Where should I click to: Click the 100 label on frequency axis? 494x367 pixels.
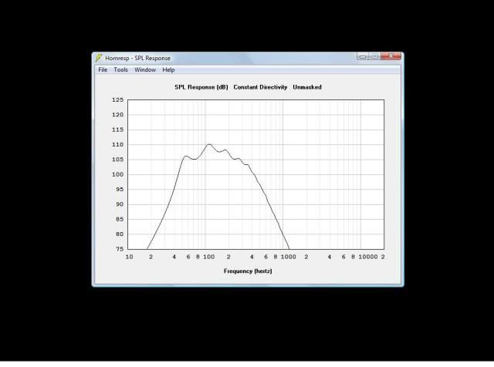pos(208,257)
